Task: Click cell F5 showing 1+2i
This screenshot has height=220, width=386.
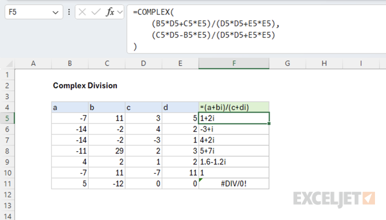Action: pyautogui.click(x=234, y=118)
